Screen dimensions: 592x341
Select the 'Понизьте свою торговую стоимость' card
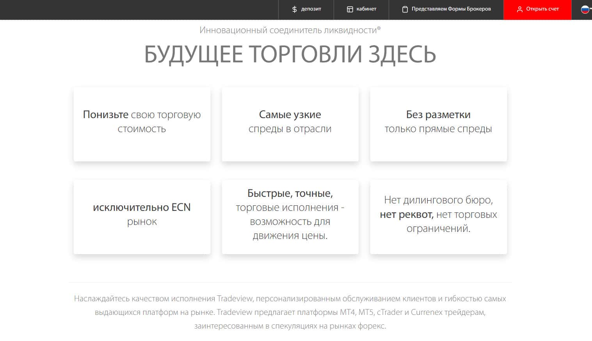pos(142,124)
